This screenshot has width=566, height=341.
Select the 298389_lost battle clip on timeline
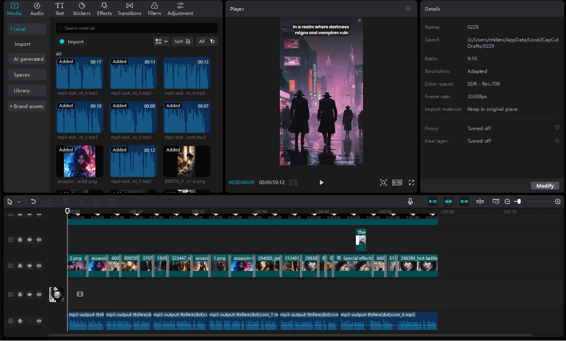point(418,266)
